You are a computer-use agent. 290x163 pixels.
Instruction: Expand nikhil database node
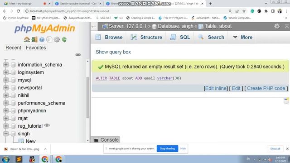pos(6,95)
